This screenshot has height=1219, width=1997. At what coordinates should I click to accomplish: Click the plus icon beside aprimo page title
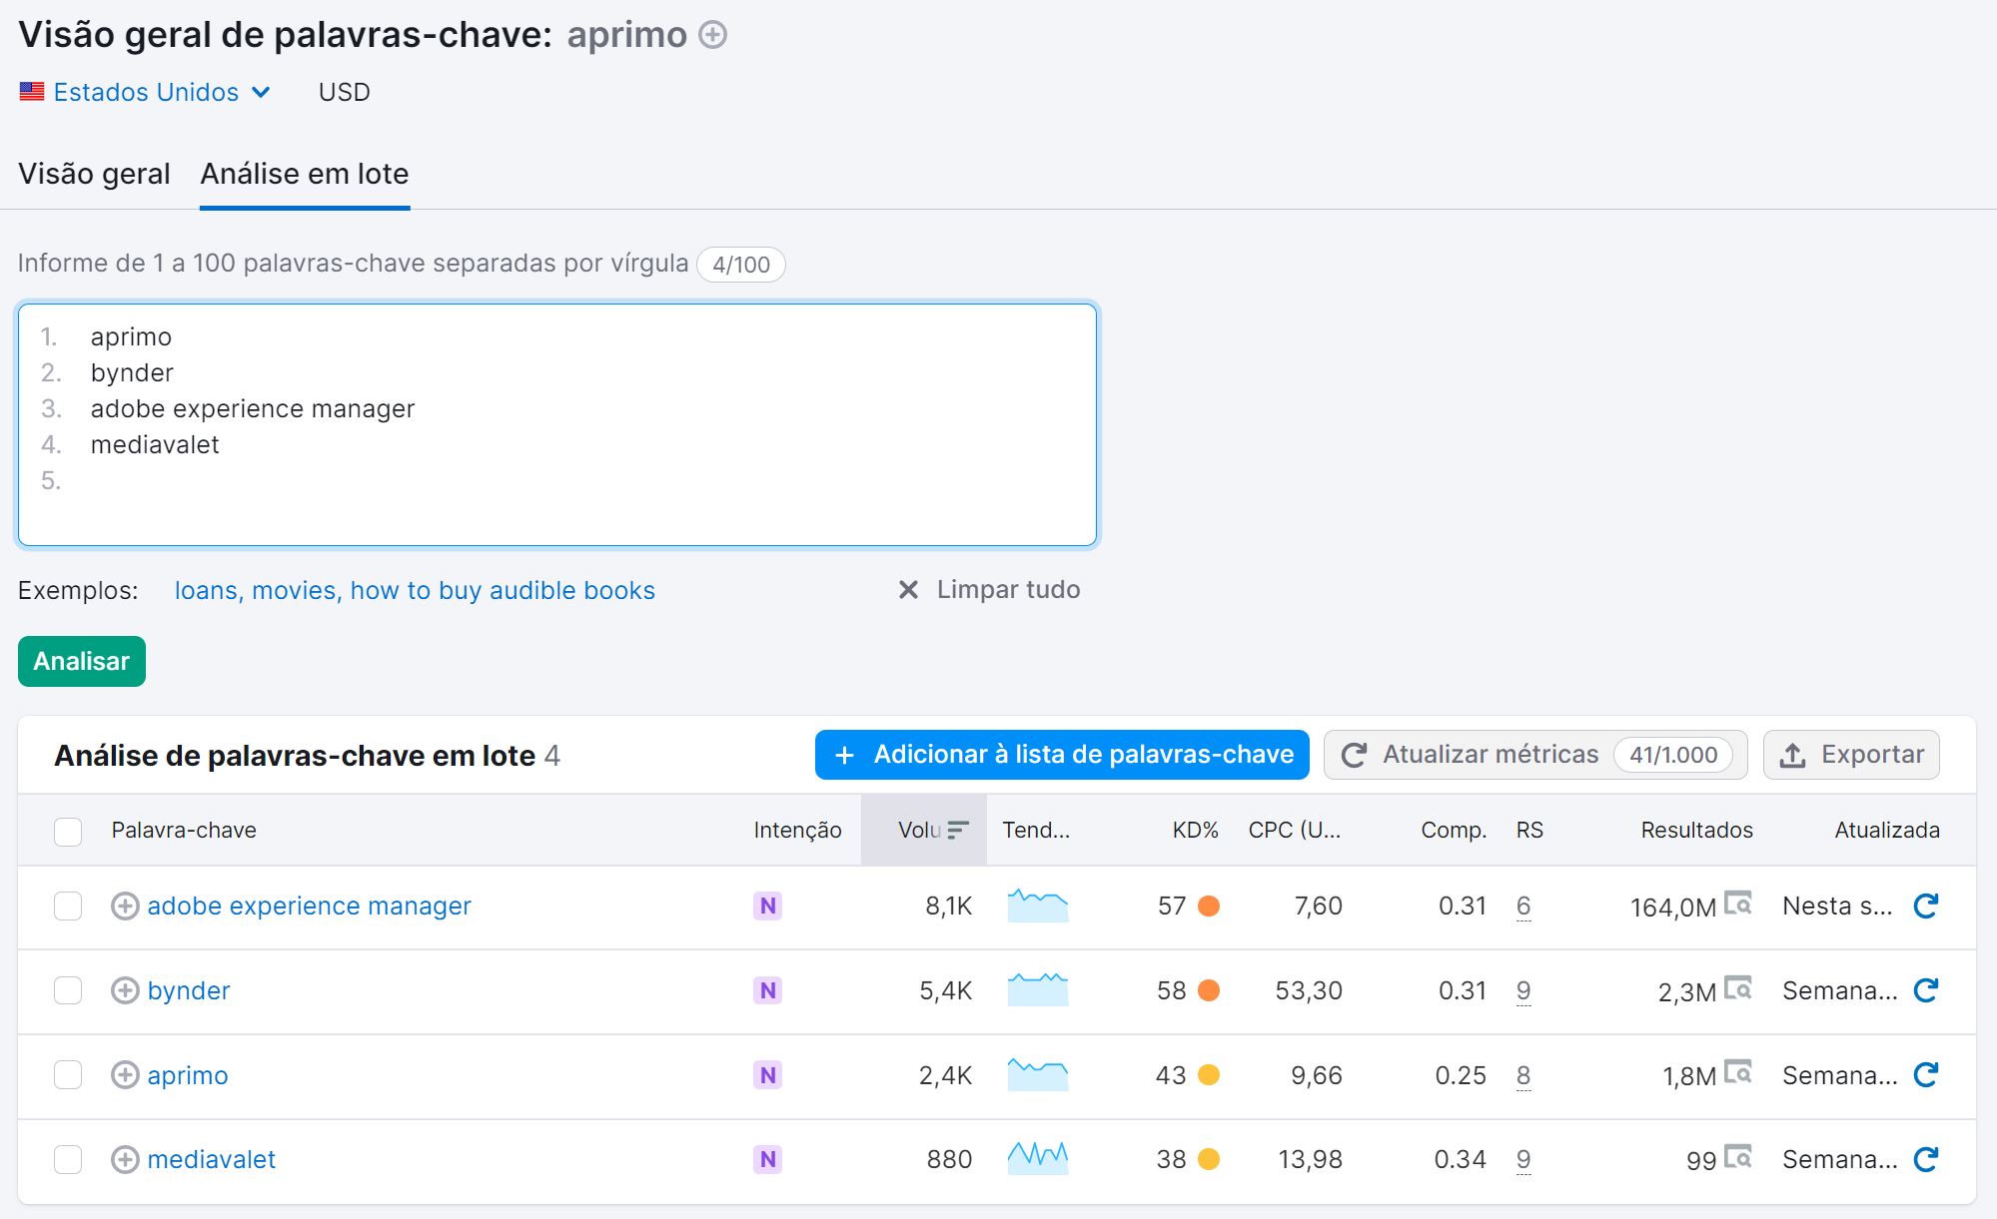pyautogui.click(x=711, y=35)
